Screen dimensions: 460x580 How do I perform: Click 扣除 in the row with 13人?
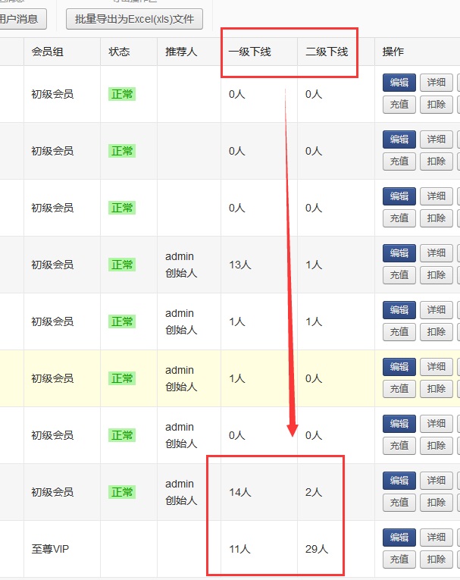point(436,275)
